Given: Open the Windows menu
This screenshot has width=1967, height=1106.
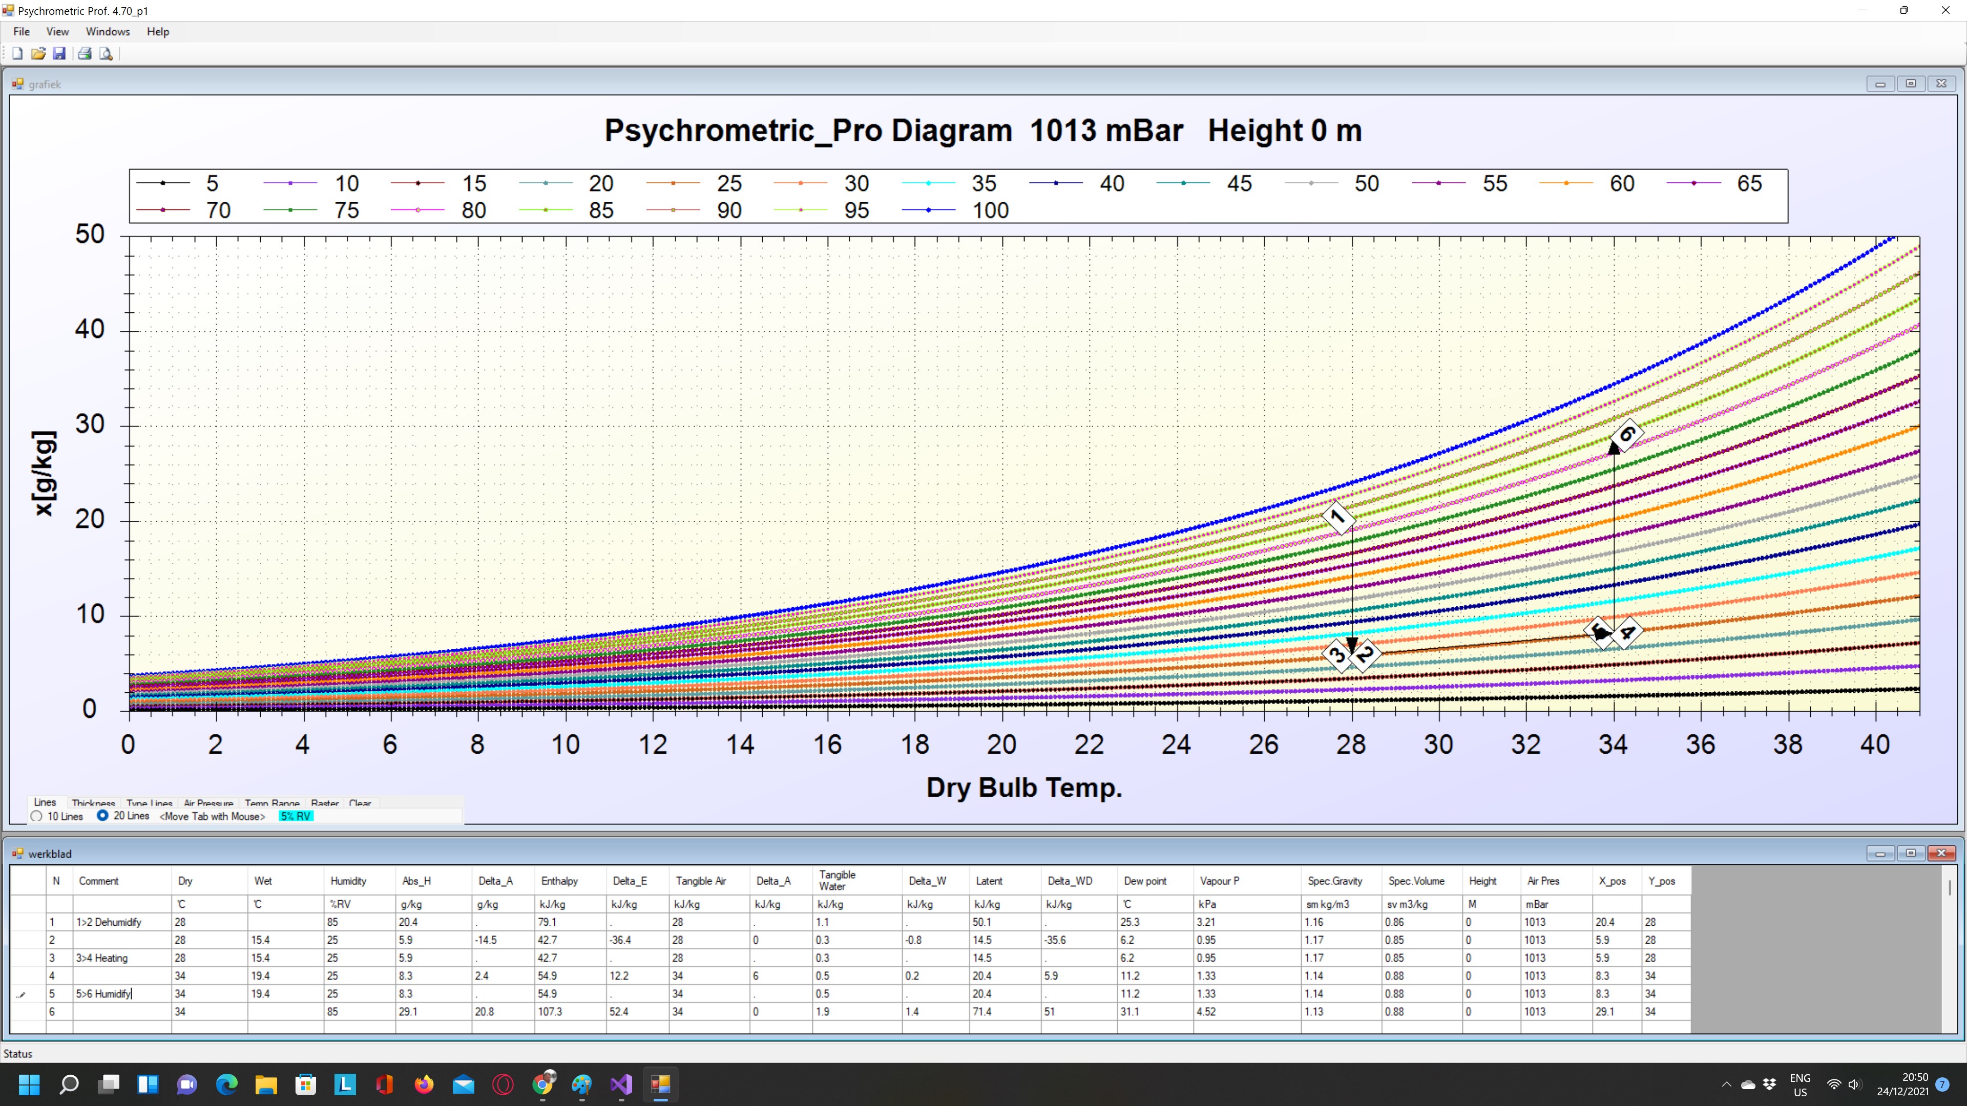Looking at the screenshot, I should tap(108, 31).
